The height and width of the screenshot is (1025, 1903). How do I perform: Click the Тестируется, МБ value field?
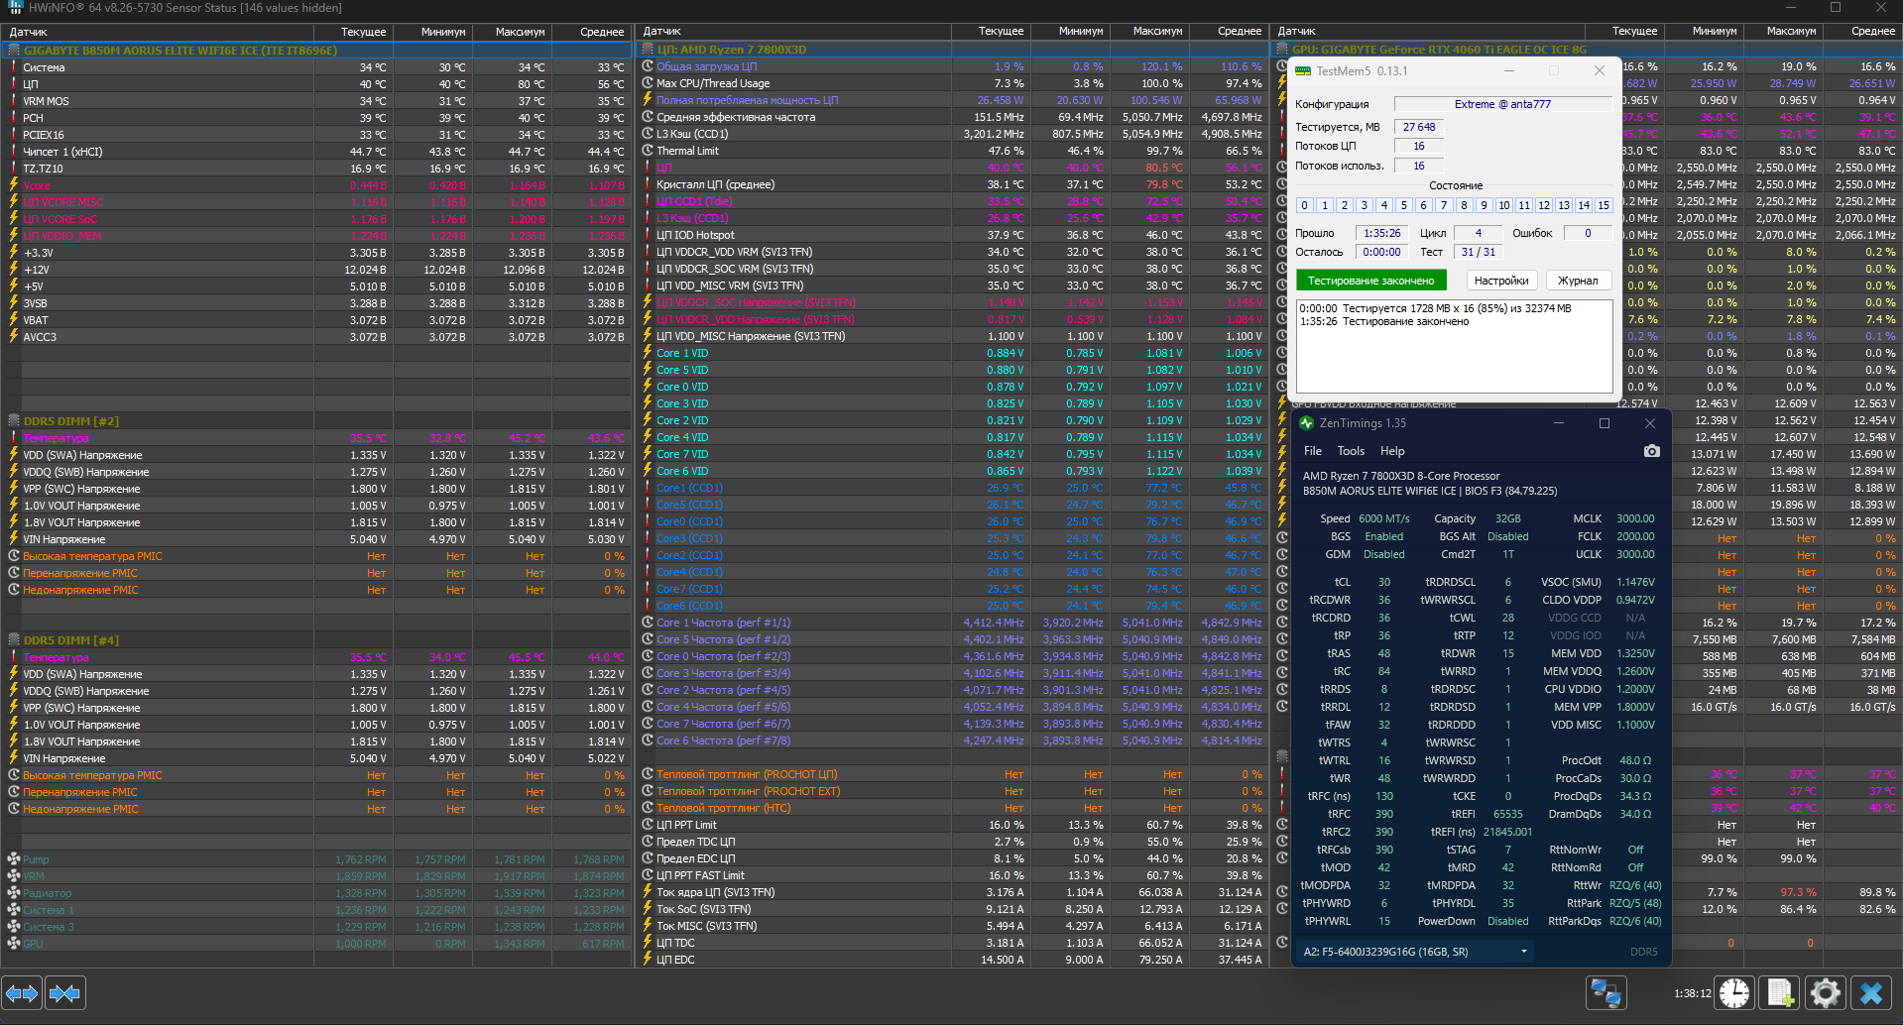(x=1419, y=127)
